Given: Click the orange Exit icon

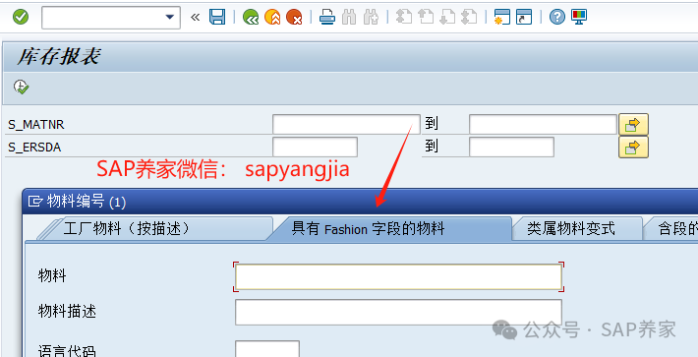Looking at the screenshot, I should [x=272, y=18].
